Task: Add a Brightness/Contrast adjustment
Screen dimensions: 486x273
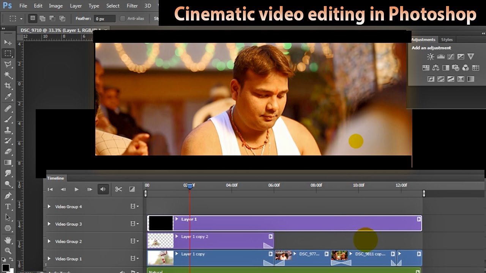Action: coord(430,56)
